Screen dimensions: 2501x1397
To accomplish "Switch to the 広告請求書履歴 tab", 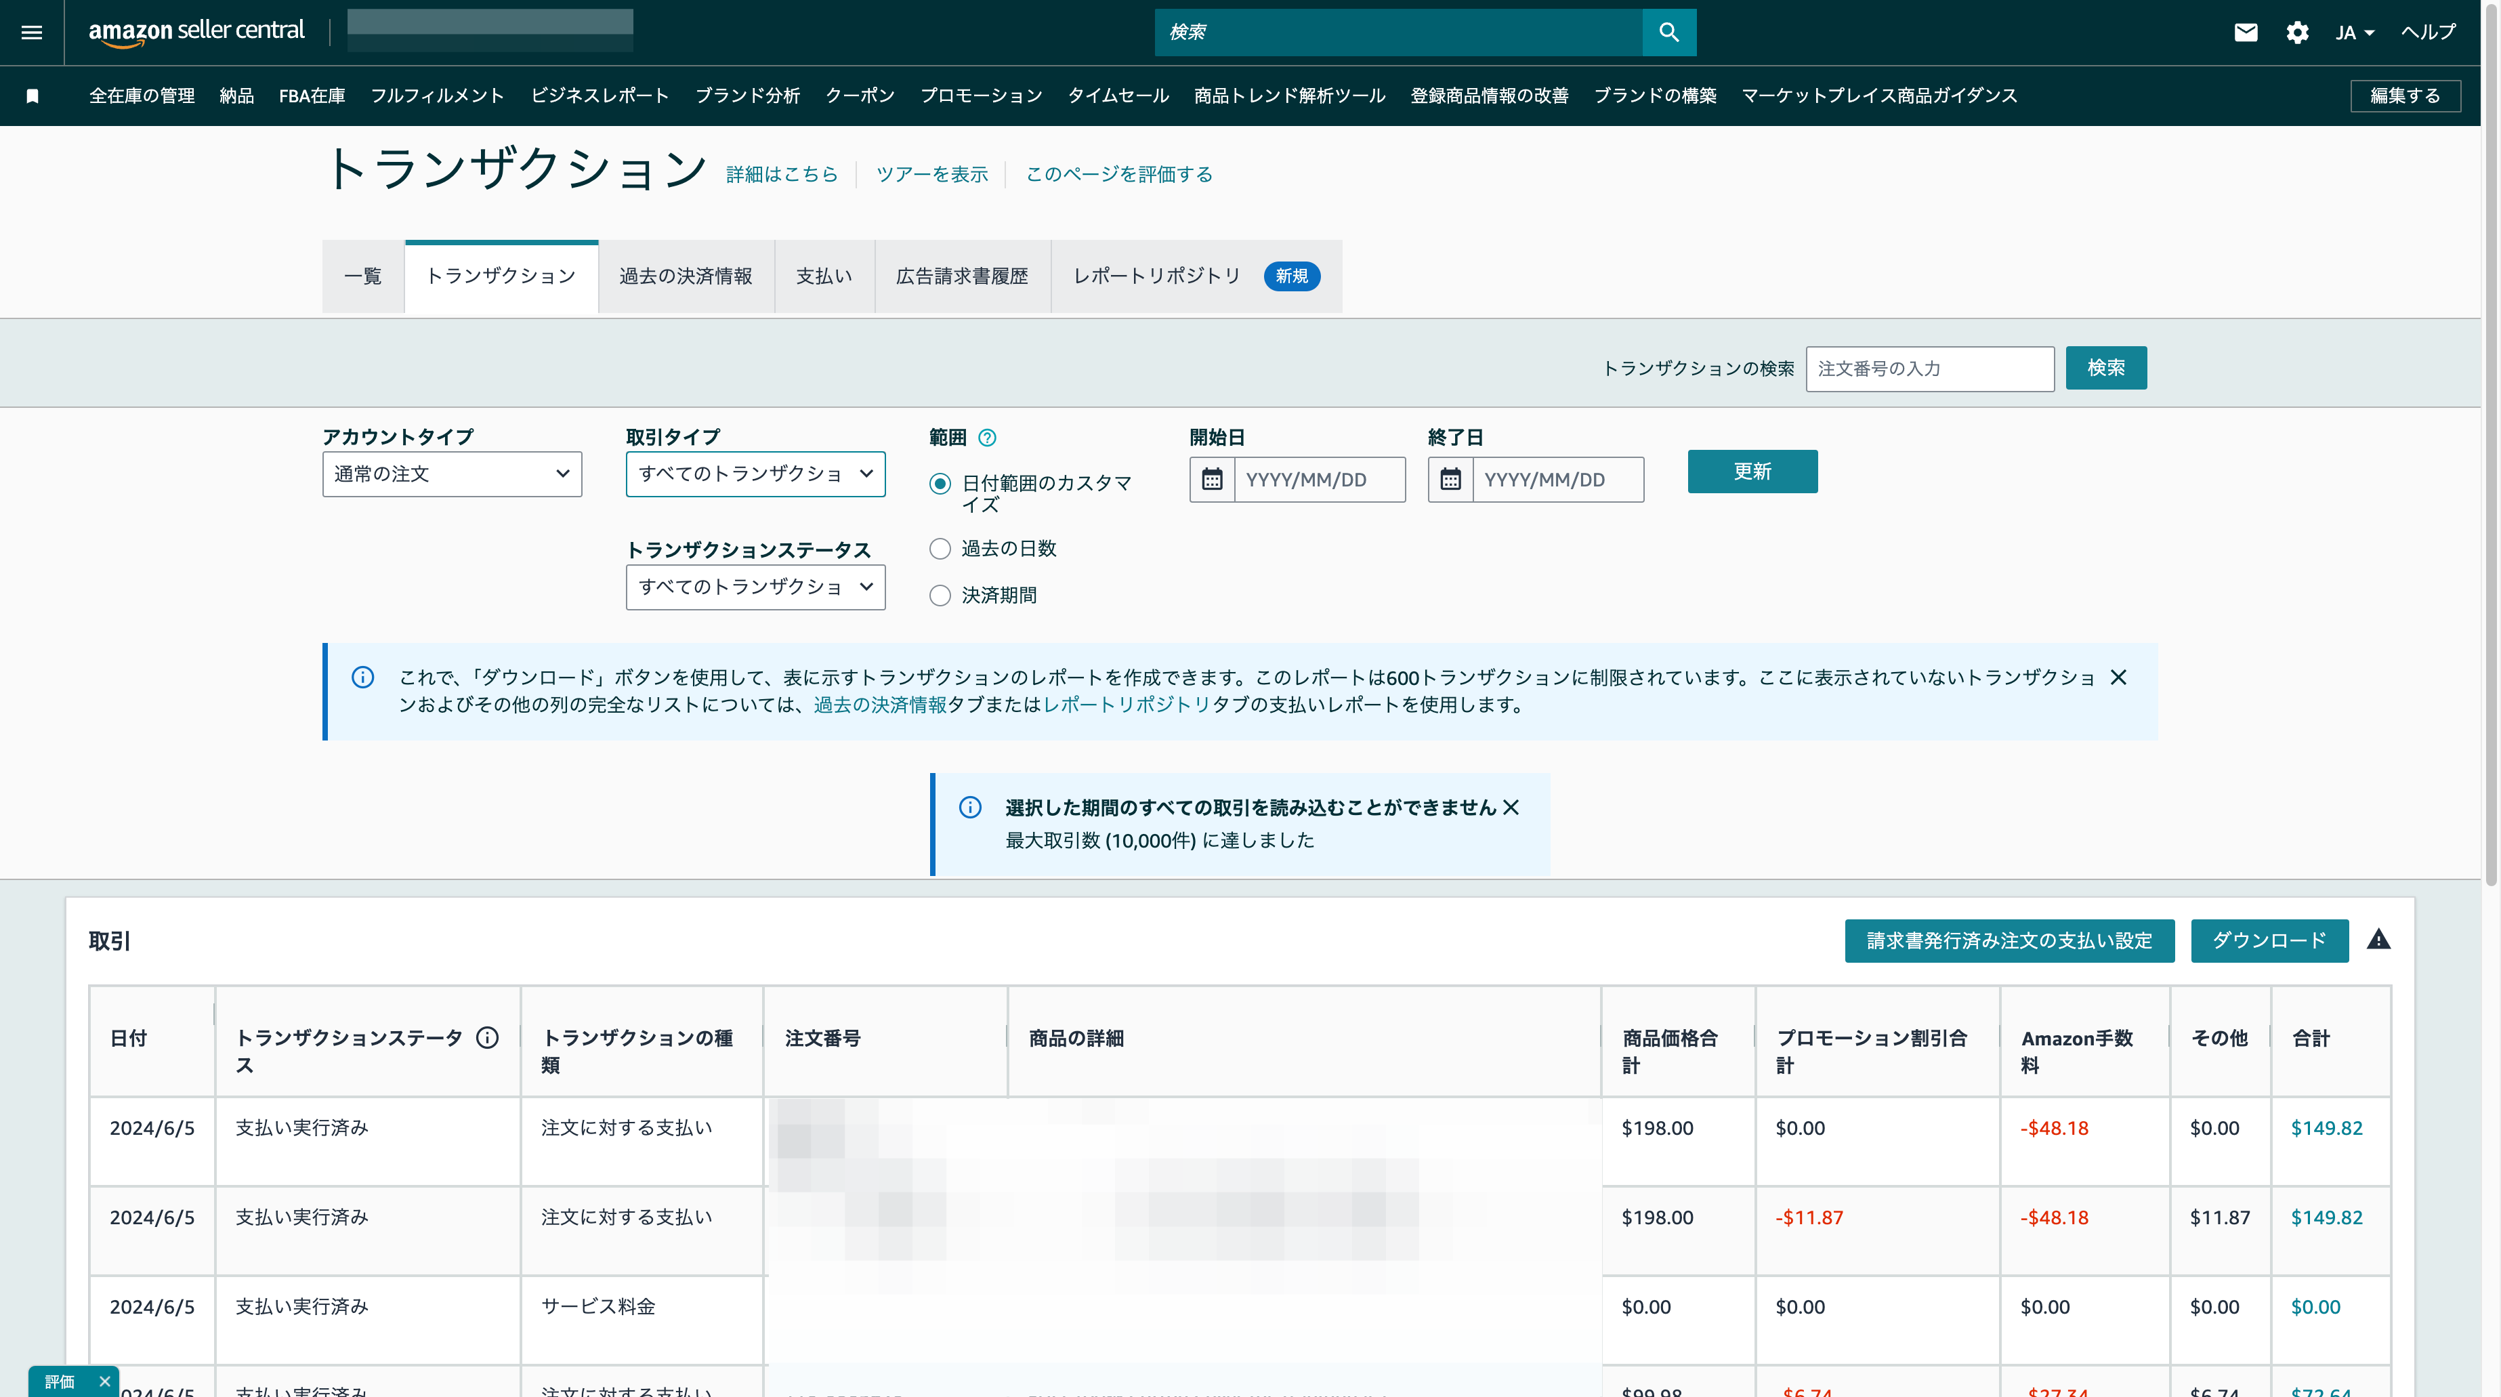I will (x=962, y=276).
